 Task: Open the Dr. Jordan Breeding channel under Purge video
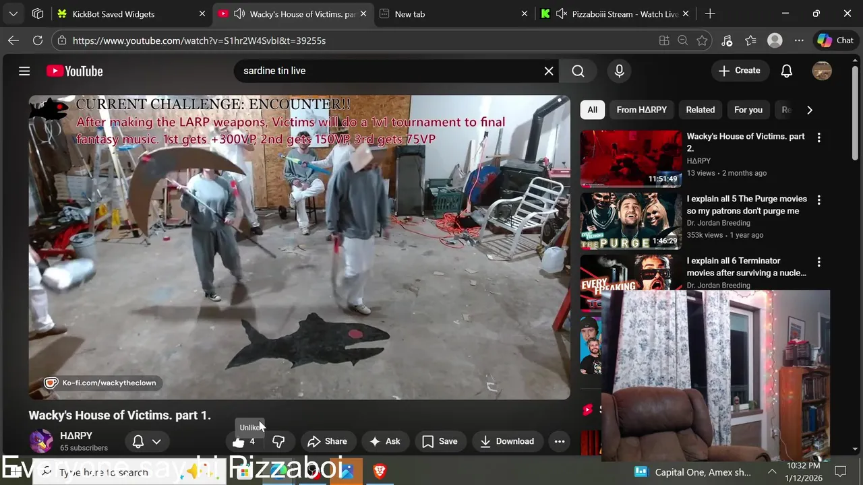(718, 223)
